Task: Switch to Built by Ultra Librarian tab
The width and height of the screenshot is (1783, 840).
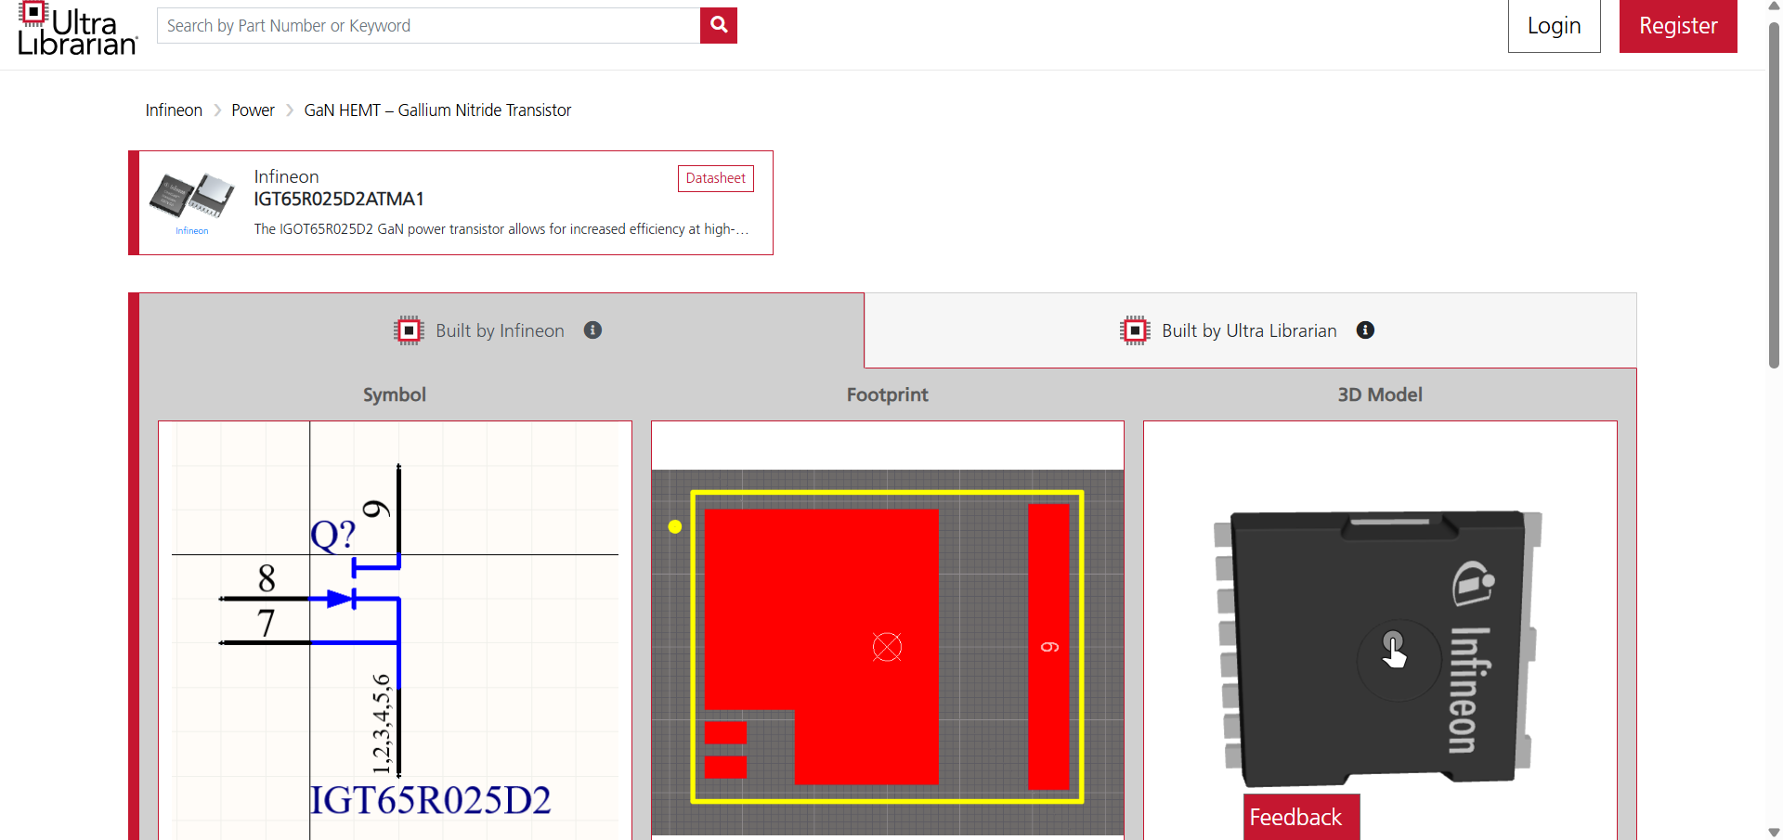Action: coord(1249,331)
